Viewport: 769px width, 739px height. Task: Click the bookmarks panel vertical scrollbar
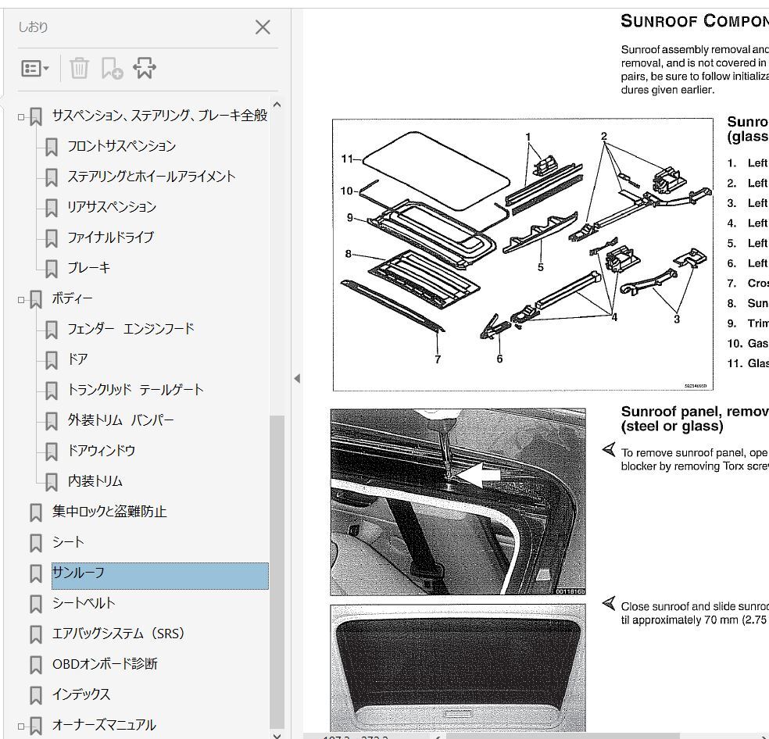pos(277,570)
